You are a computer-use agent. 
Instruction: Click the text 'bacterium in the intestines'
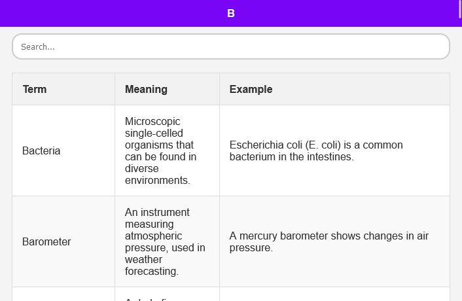pyautogui.click(x=291, y=156)
